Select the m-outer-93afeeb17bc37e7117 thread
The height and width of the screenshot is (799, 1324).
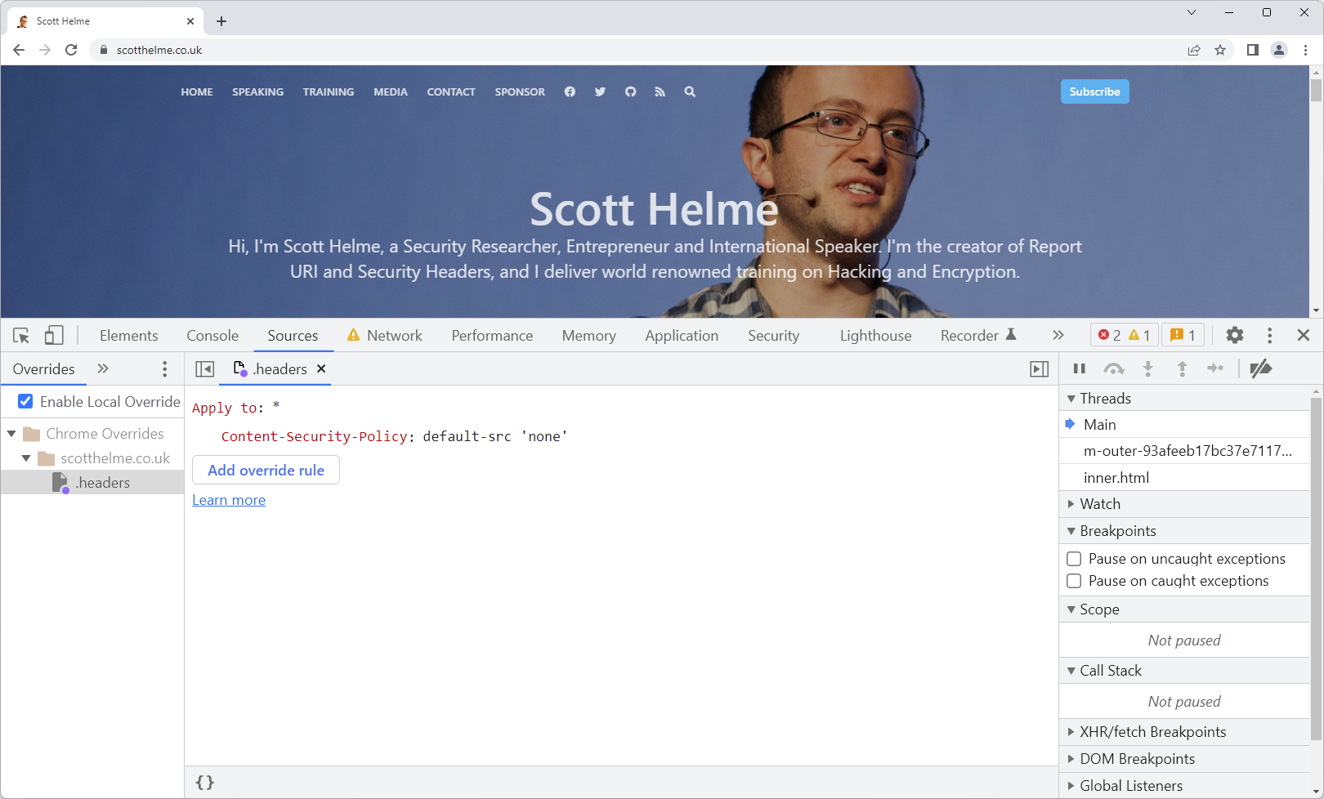1184,451
